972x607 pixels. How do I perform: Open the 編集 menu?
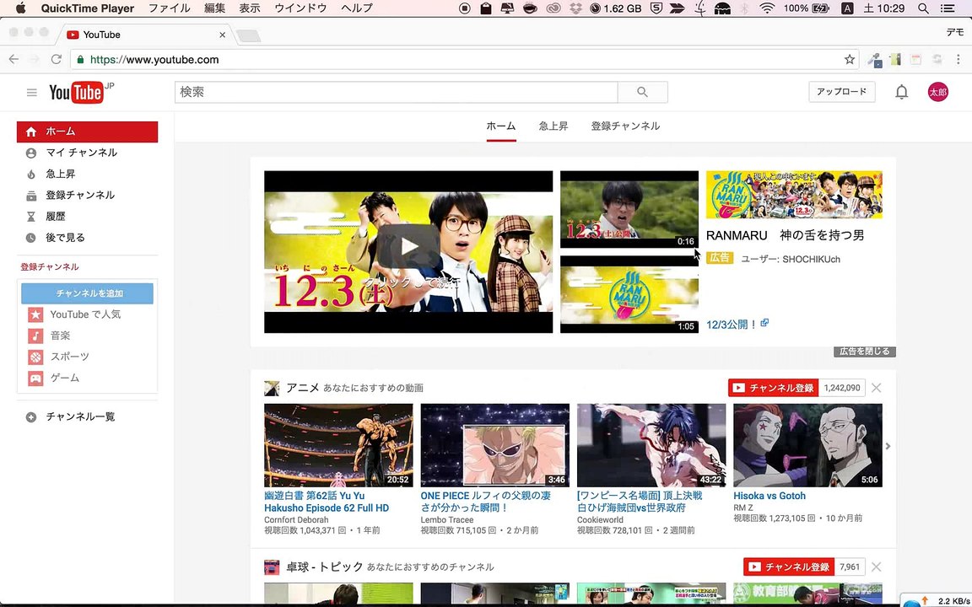click(x=215, y=8)
